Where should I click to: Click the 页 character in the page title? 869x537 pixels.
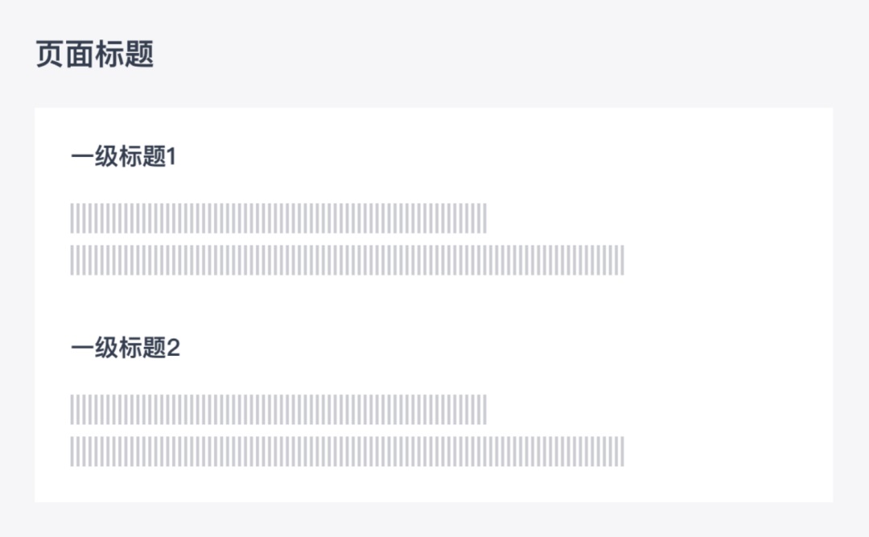(x=50, y=55)
